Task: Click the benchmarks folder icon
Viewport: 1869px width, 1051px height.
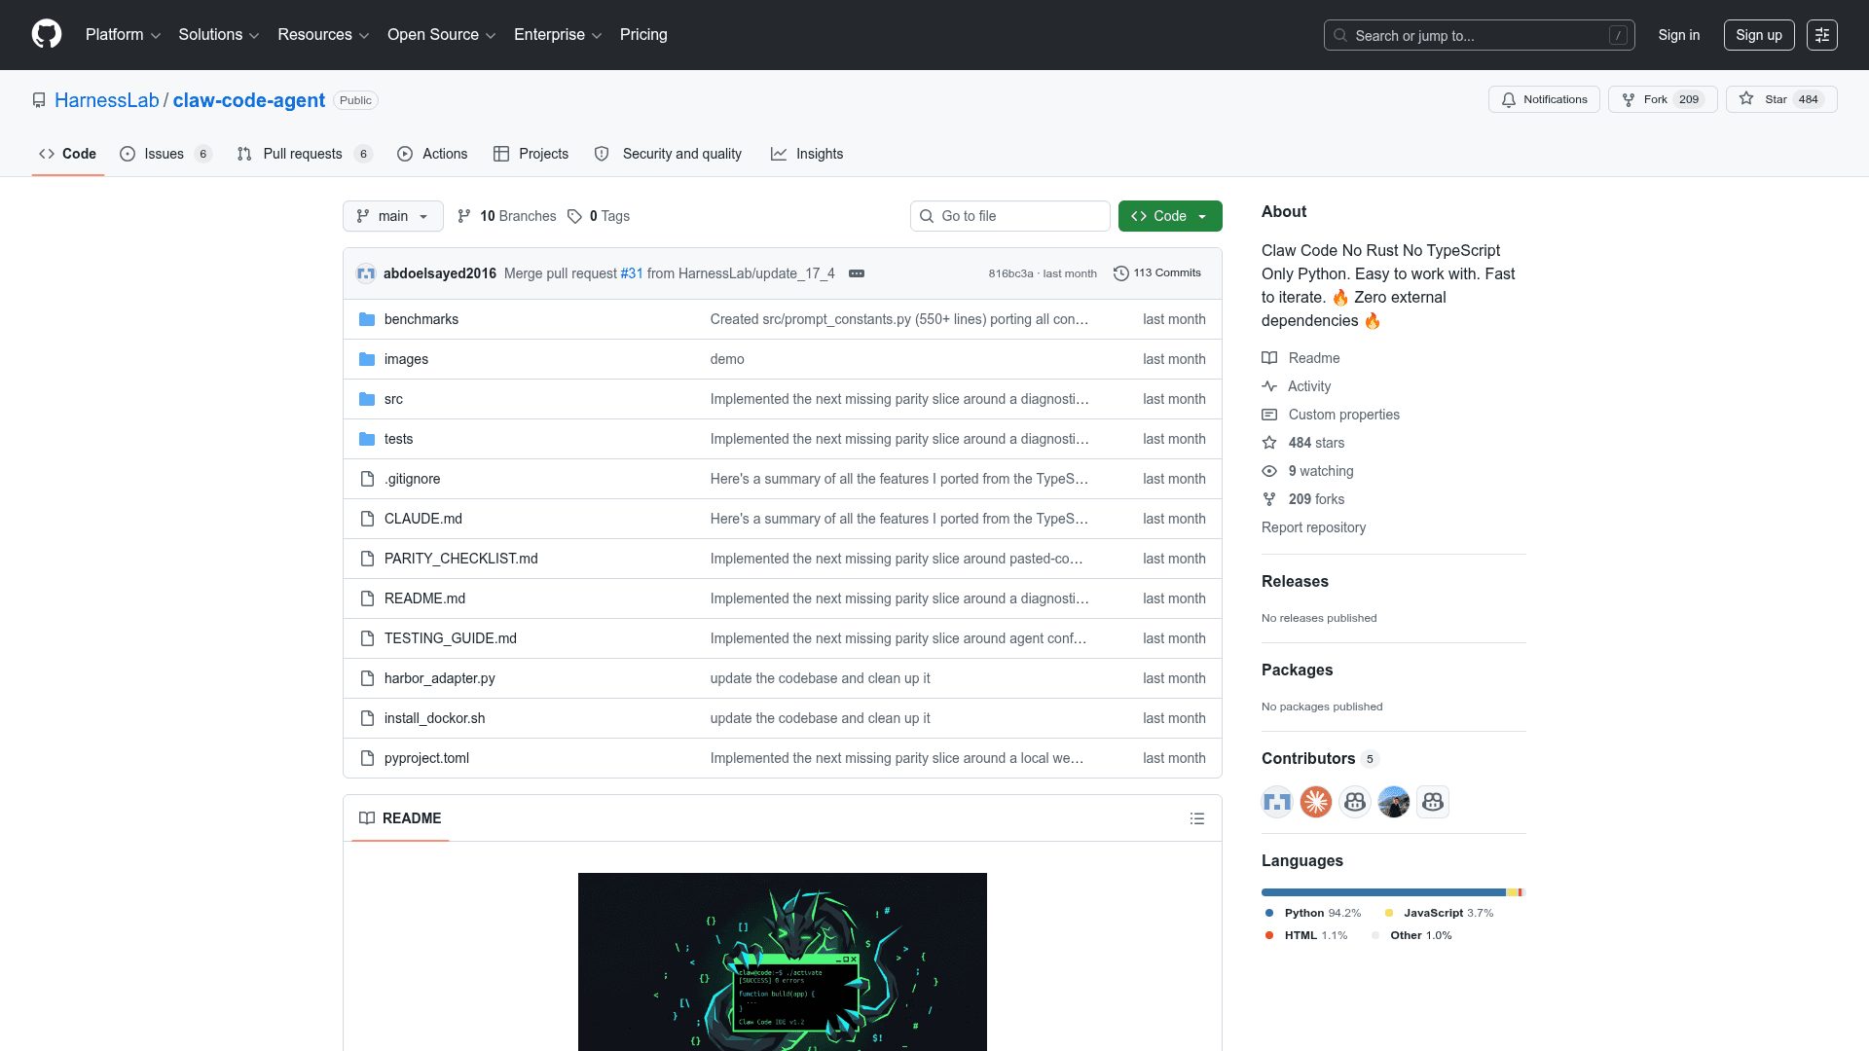Action: [367, 319]
